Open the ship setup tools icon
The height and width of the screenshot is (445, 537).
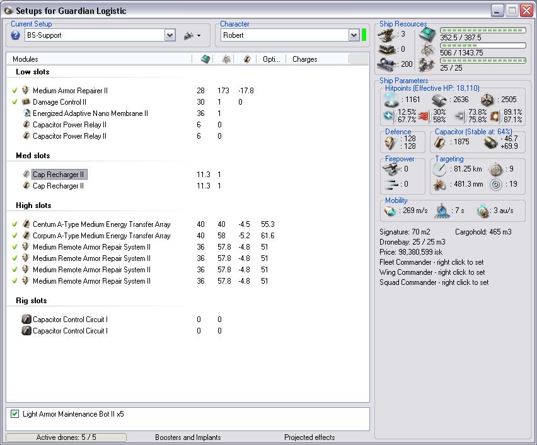click(188, 35)
